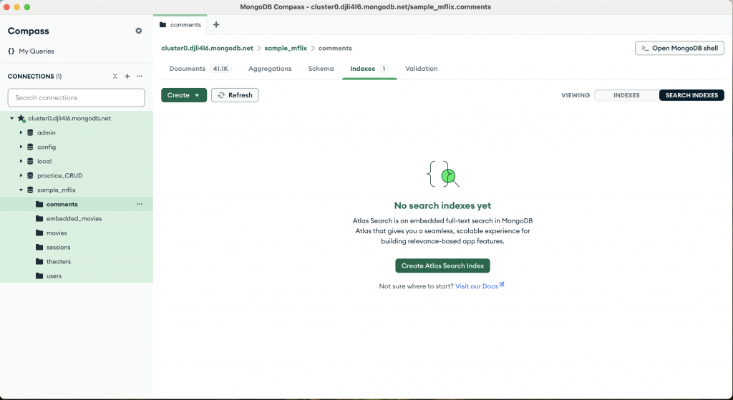Select theaters collection name
The width and height of the screenshot is (733, 400).
(59, 262)
